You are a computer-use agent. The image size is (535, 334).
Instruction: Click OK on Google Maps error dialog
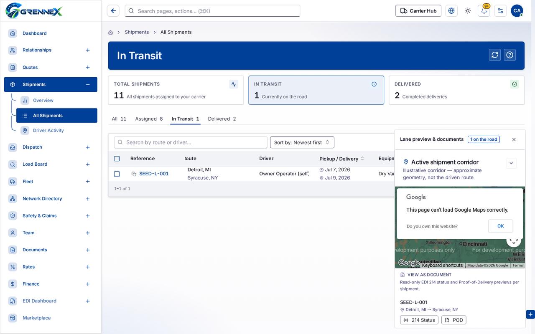500,226
